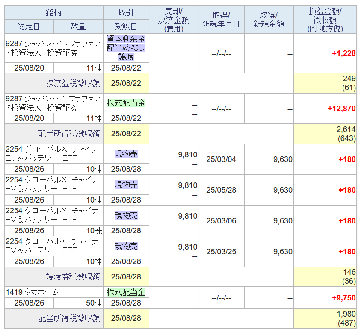Select the acquisition date 25/03/04
Image resolution: width=361 pixels, height=332 pixels.
coord(221,159)
